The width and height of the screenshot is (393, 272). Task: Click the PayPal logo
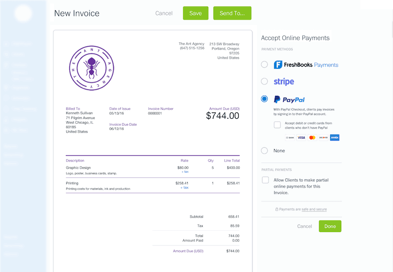[x=290, y=99]
